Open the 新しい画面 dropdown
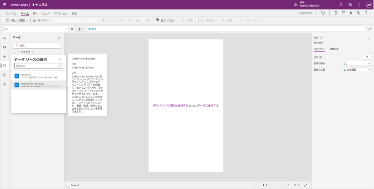Screen dimensions: 374x189 click(17, 21)
